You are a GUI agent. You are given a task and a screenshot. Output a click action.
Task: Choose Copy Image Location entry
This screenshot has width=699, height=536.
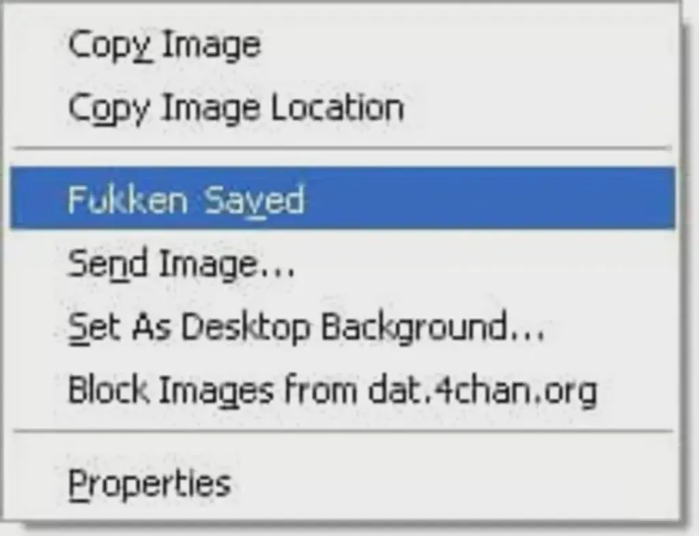click(343, 107)
